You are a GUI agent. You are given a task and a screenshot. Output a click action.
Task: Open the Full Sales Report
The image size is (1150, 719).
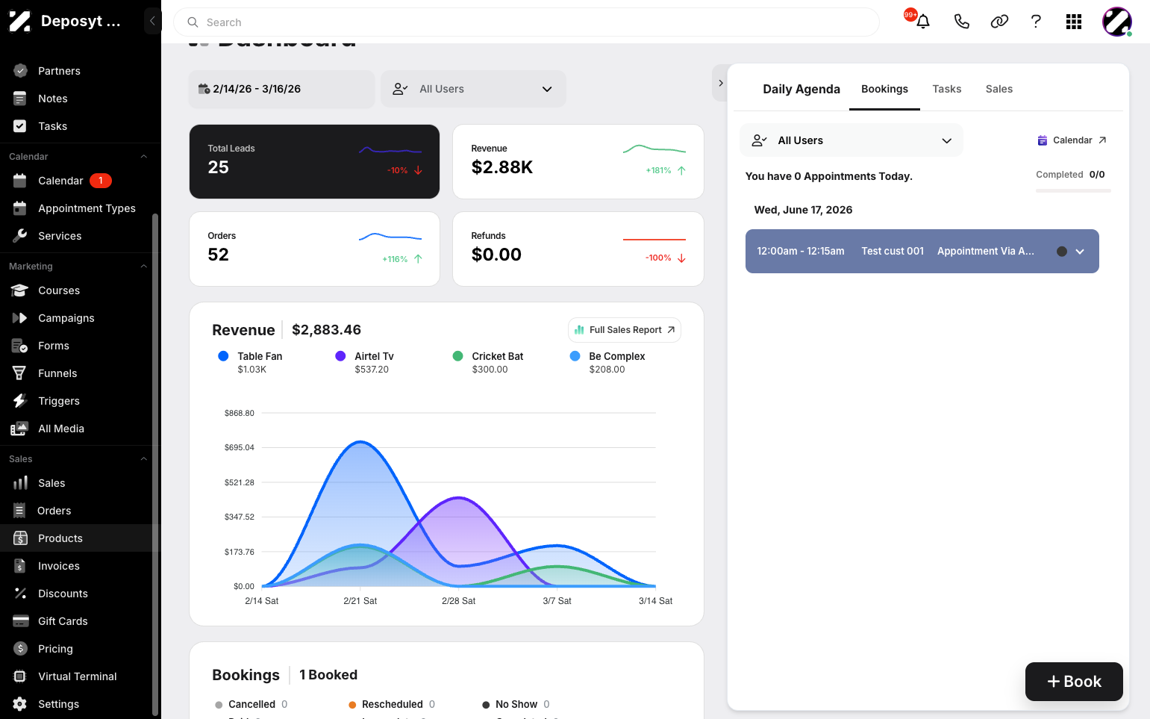[625, 330]
